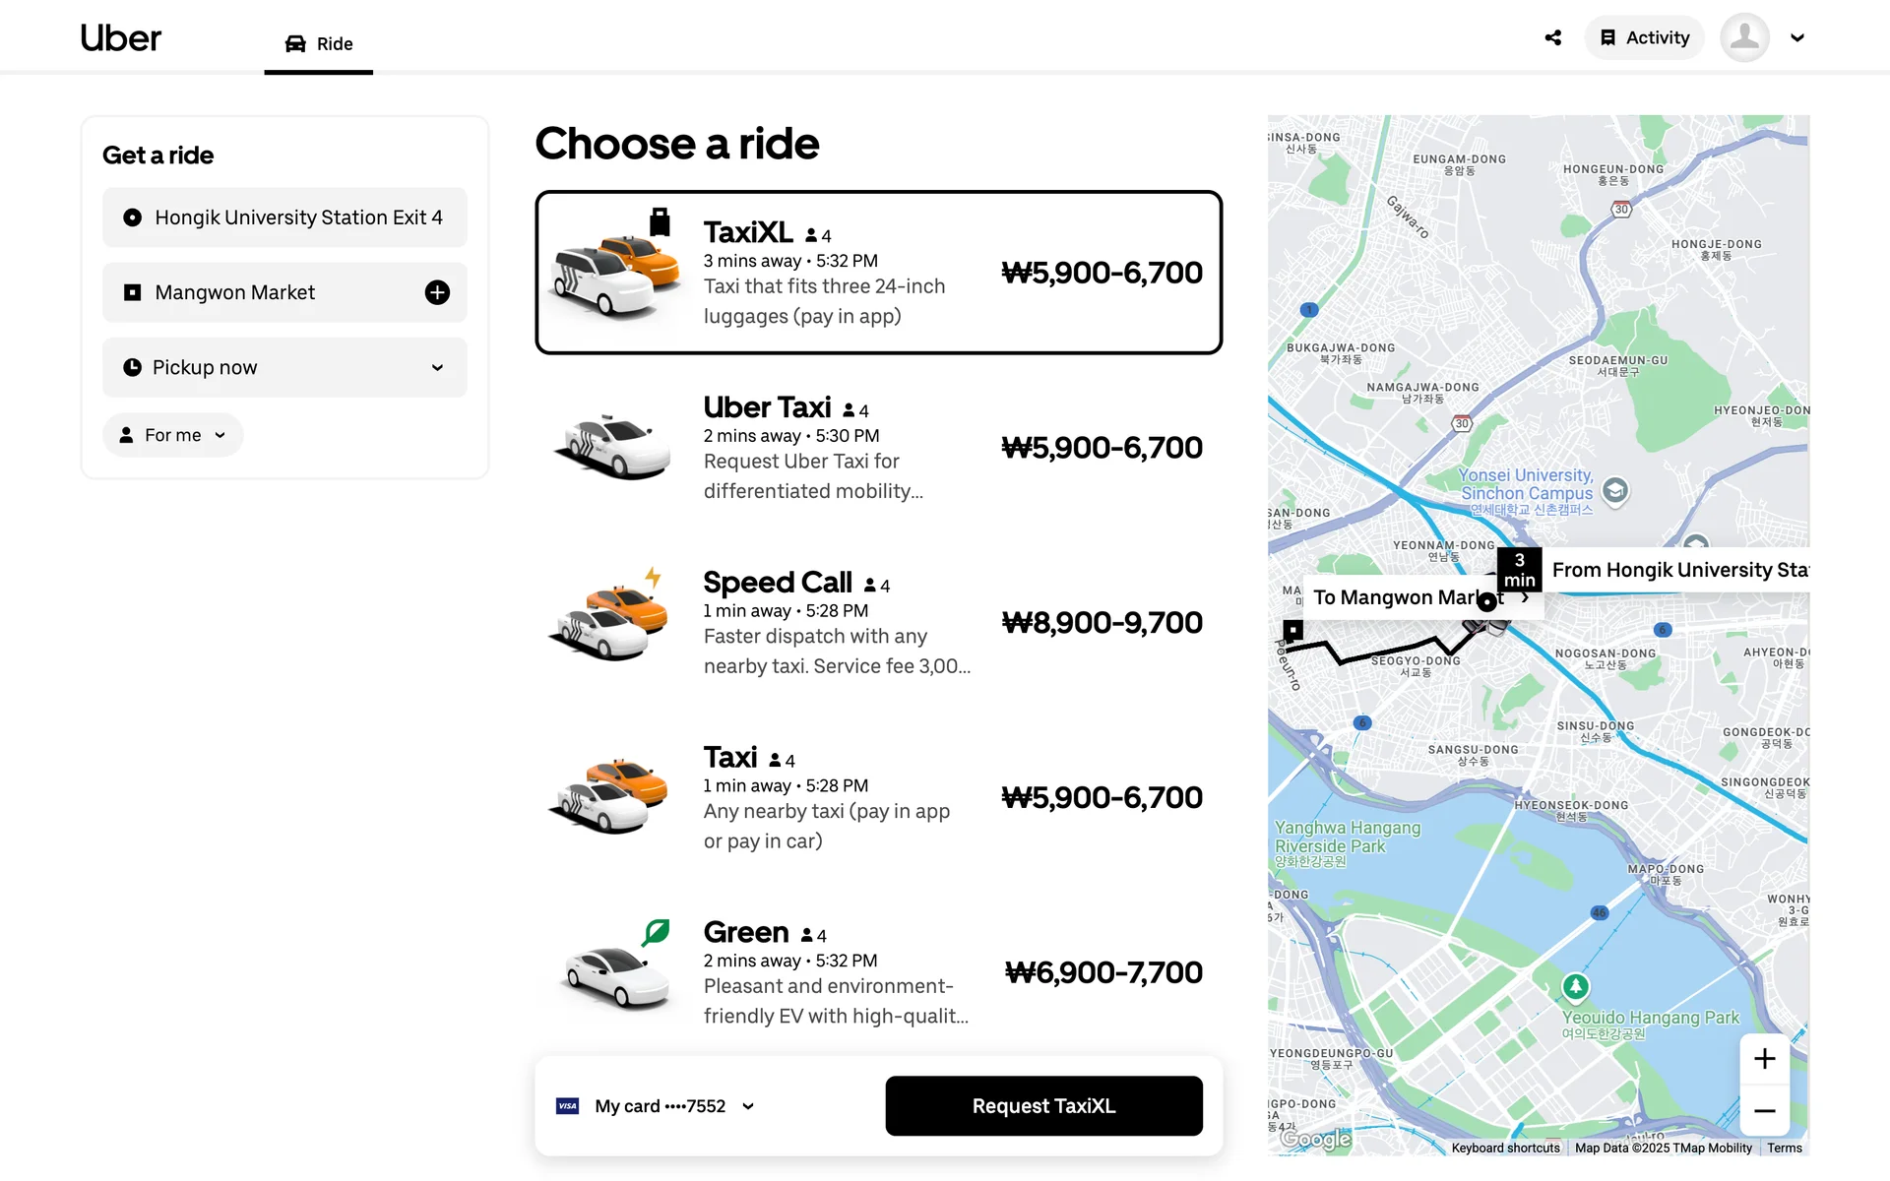The image size is (1890, 1181).
Task: Open the profile avatar menu
Action: [x=1745, y=37]
